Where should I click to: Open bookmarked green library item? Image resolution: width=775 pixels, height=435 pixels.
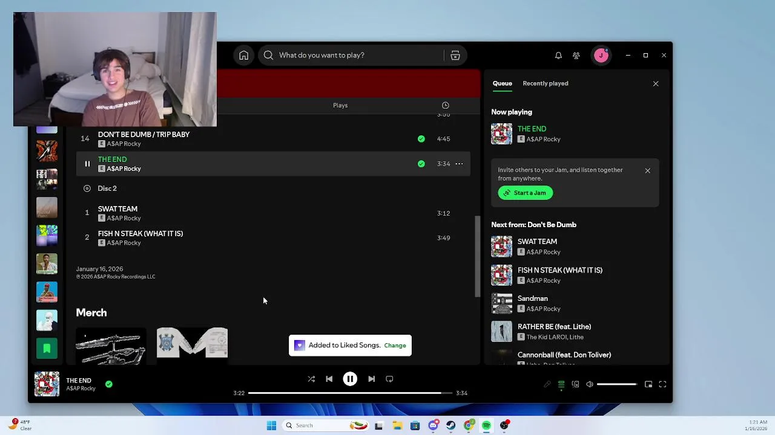[x=47, y=349]
